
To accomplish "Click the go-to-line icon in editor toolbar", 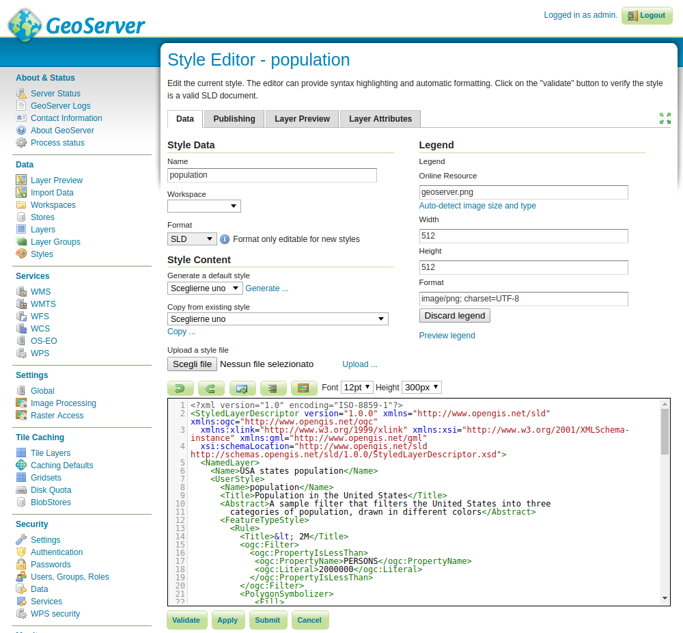I will click(x=242, y=388).
